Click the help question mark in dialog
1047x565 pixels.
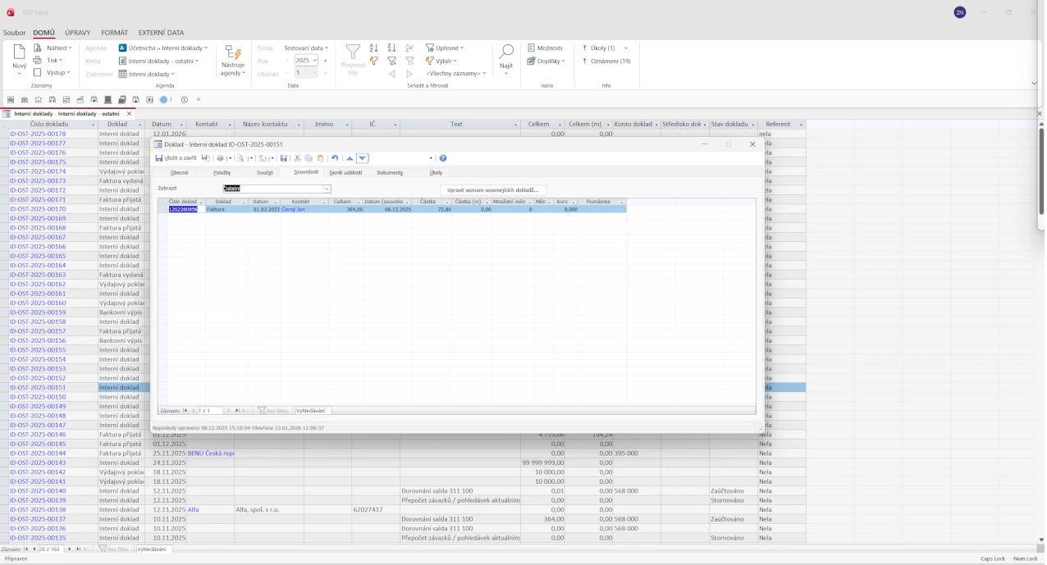click(x=443, y=158)
